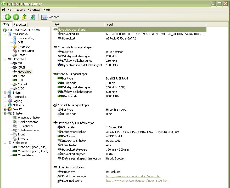Click the Ytelsestest hourglass icon

coord(10,143)
